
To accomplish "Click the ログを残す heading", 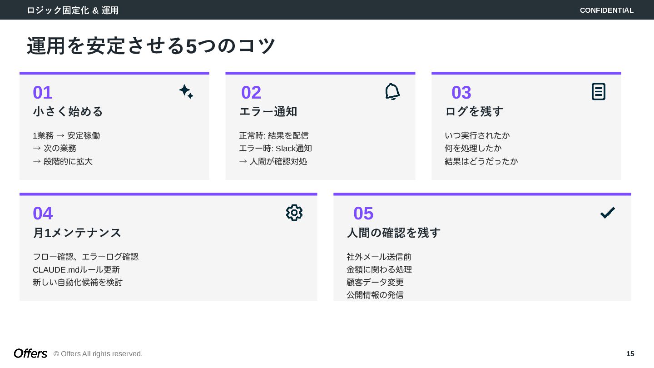I will pyautogui.click(x=474, y=112).
